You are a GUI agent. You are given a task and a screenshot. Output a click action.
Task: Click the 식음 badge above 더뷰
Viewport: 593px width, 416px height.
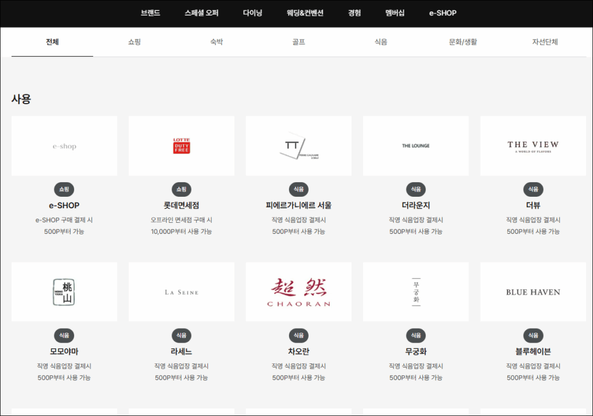533,189
